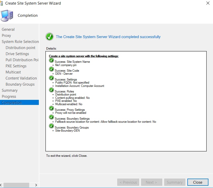Select Summary step in sidebar
The width and height of the screenshot is (213, 188).
(10, 90)
